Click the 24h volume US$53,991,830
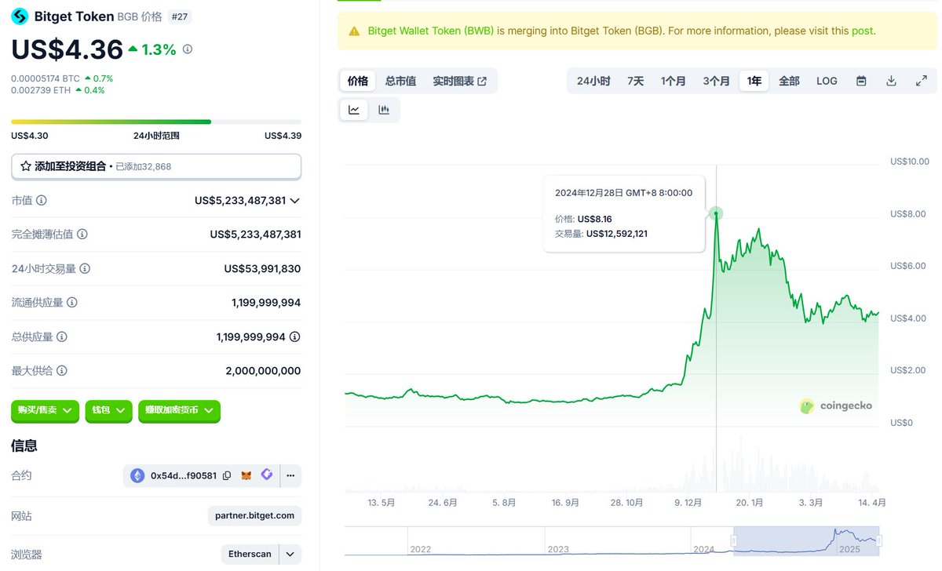This screenshot has height=571, width=942. click(262, 268)
